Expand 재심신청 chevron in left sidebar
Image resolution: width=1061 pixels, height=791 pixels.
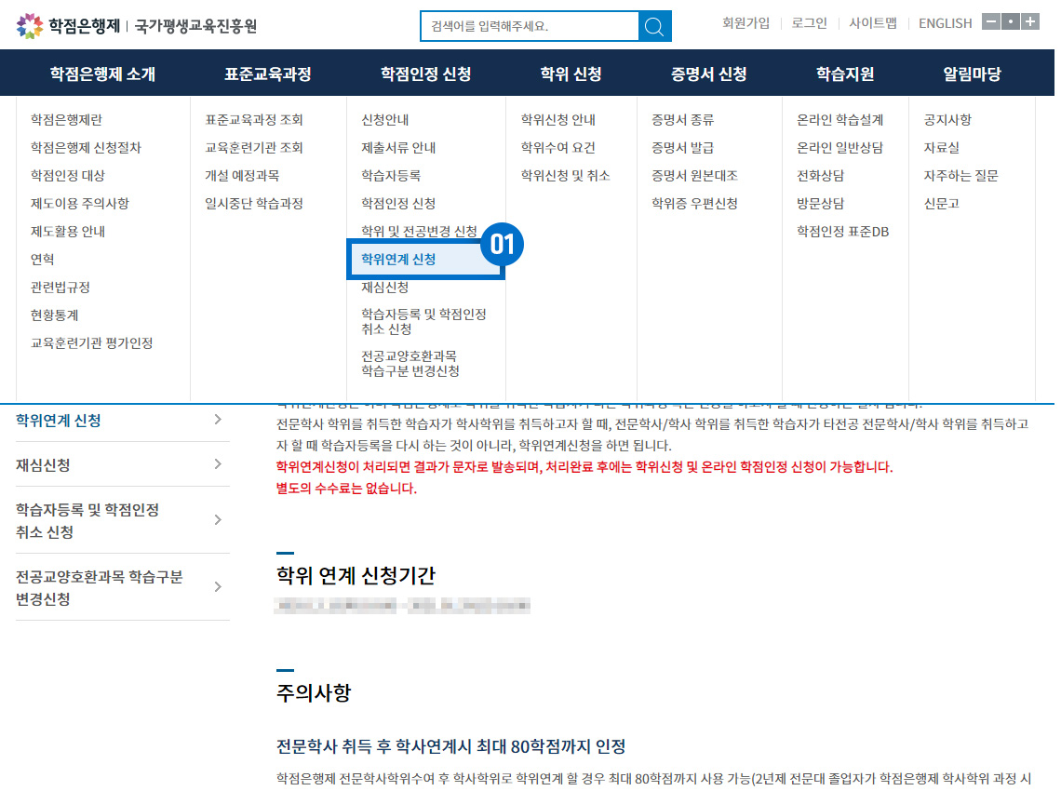coord(218,464)
